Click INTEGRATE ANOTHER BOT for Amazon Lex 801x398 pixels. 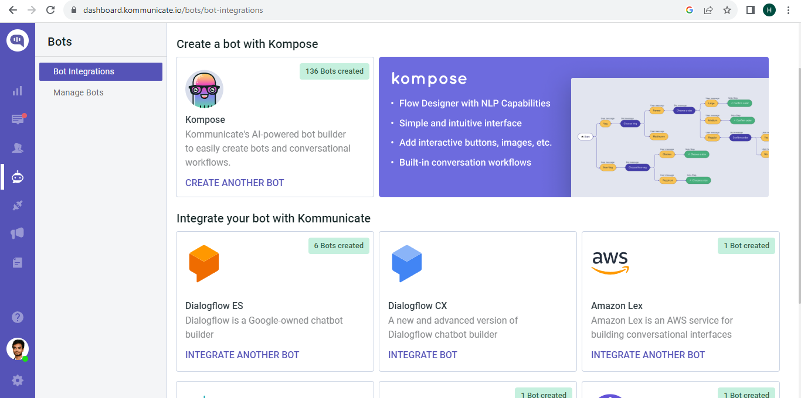647,355
